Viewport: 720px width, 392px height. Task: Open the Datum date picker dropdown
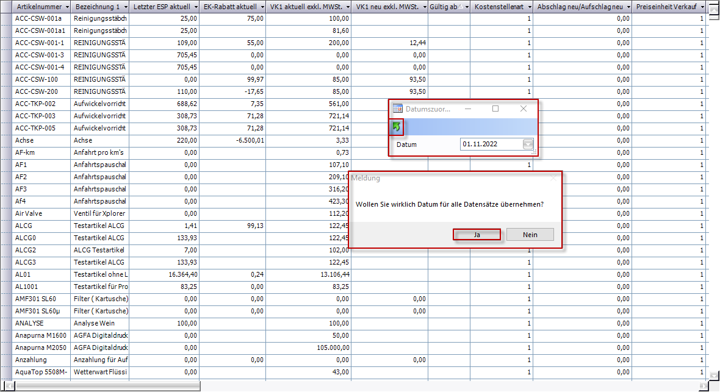click(x=528, y=144)
